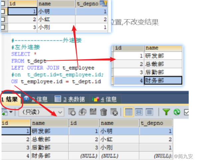The image size is (198, 162).
Task: Click the green filter funnel icon
Action: pyautogui.click(x=166, y=112)
